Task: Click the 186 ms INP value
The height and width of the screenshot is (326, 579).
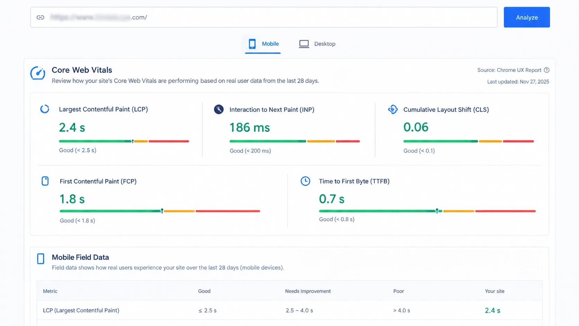Action: [x=250, y=127]
